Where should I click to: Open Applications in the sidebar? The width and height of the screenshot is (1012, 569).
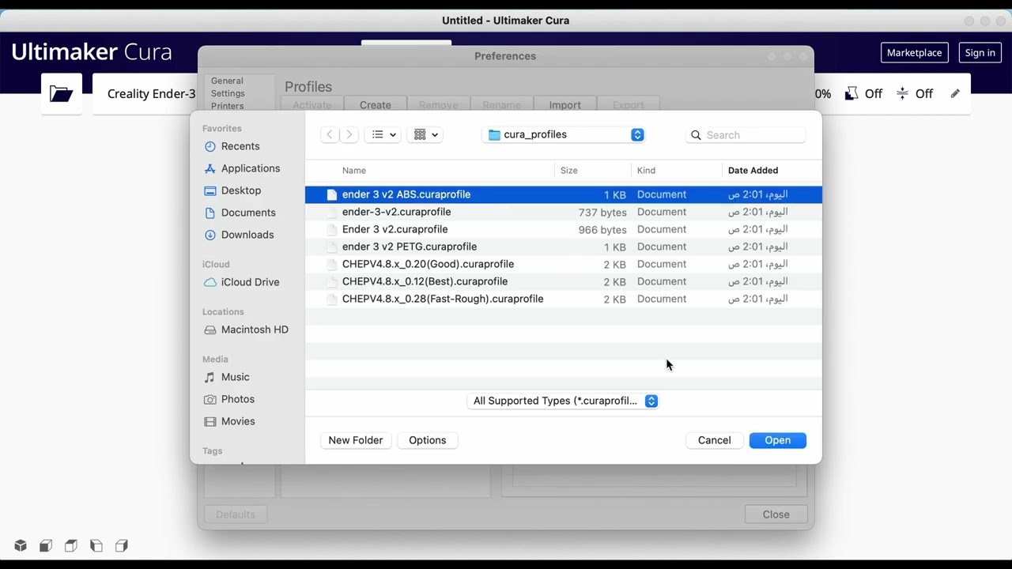[x=250, y=168]
